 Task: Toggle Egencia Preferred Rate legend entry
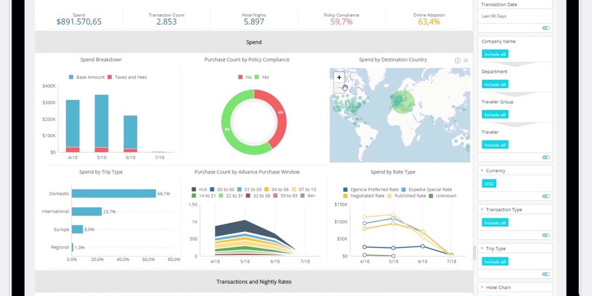point(371,189)
